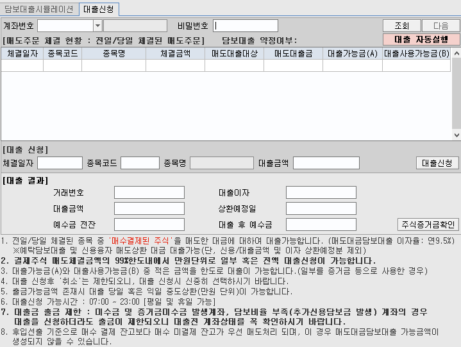Click the 체결일자 column header

(x=22, y=53)
